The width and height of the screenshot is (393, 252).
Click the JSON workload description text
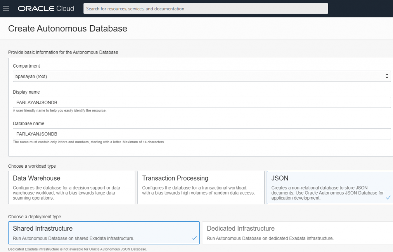point(327,193)
